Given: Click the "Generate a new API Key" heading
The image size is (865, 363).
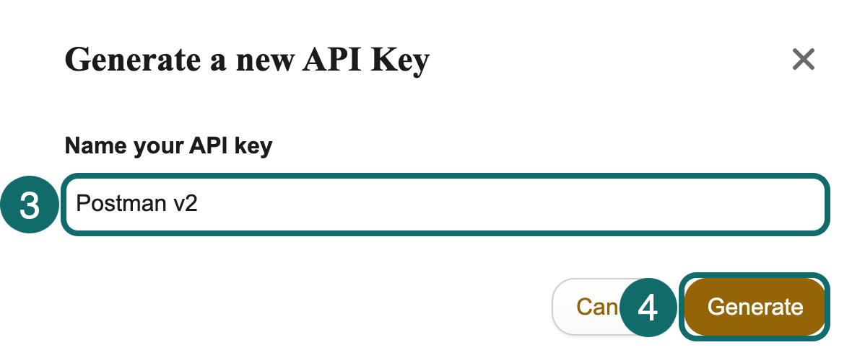Looking at the screenshot, I should 247,59.
